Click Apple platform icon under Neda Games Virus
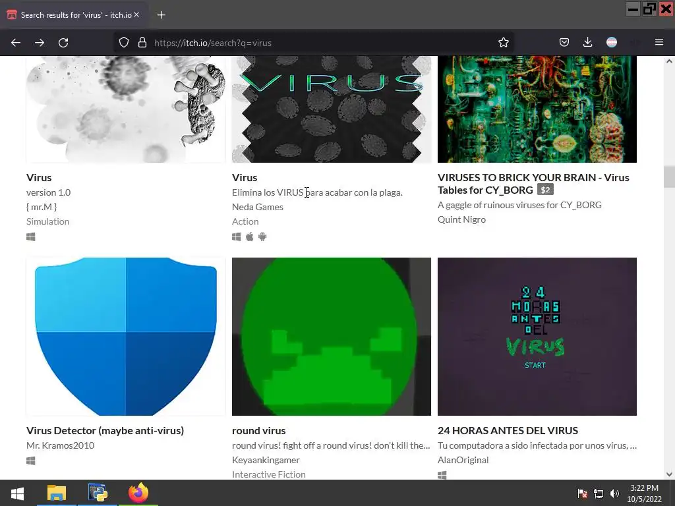This screenshot has height=506, width=675. (x=250, y=237)
